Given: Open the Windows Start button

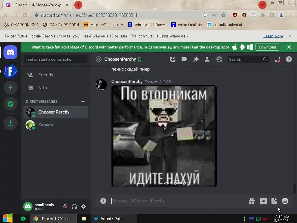Looking at the screenshot, I should (8, 218).
